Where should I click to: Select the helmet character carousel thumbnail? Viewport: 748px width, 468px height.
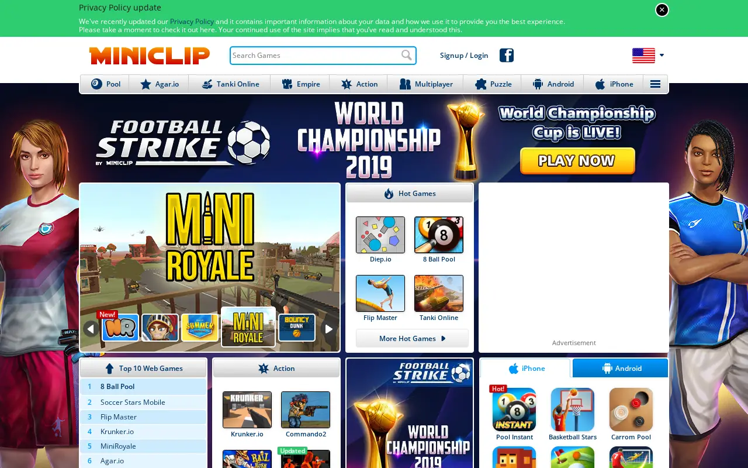click(x=160, y=328)
